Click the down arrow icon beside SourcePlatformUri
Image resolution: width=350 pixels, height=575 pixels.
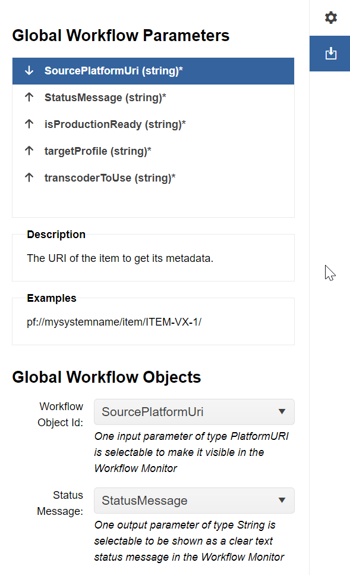tap(29, 70)
